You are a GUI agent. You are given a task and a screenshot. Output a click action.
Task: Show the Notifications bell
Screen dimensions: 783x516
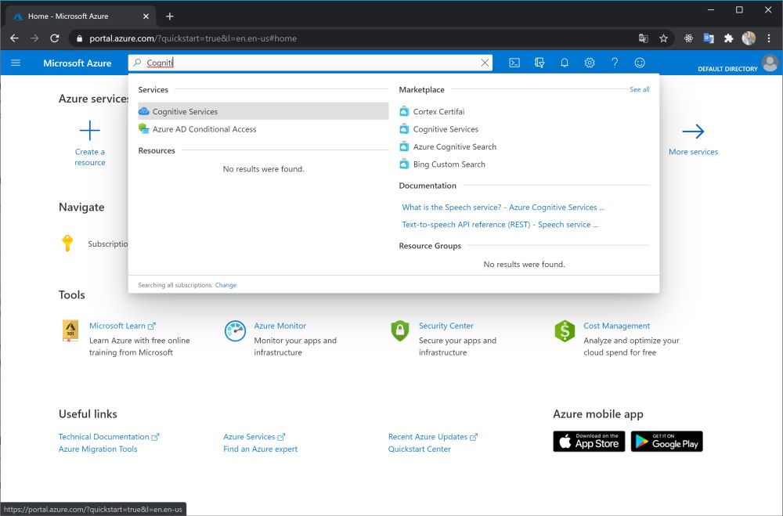tap(565, 63)
